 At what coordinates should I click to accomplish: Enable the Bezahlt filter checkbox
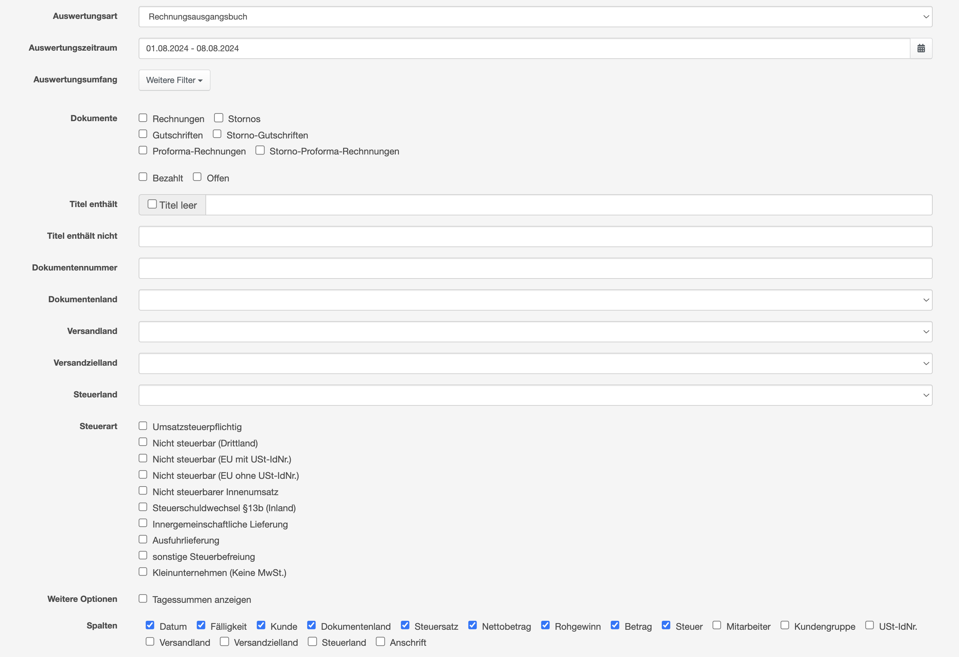(143, 177)
